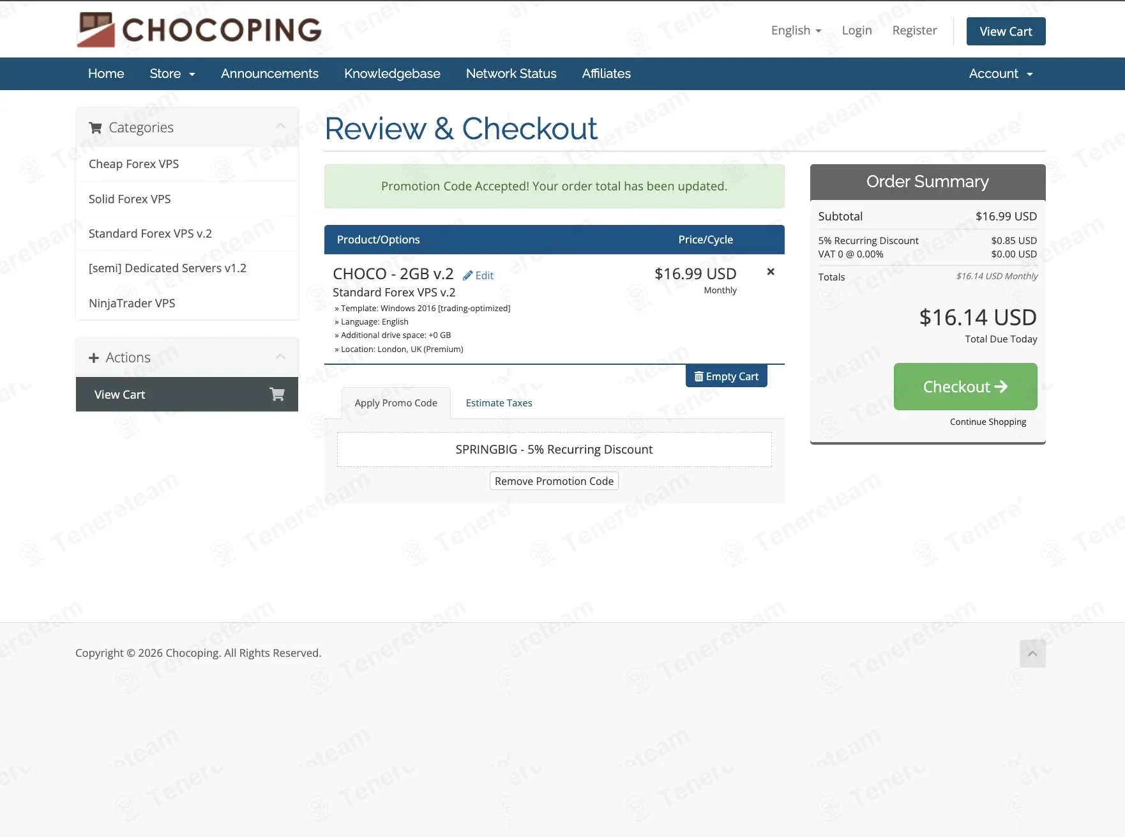The height and width of the screenshot is (837, 1125).
Task: Open the English language dropdown
Action: pos(796,31)
